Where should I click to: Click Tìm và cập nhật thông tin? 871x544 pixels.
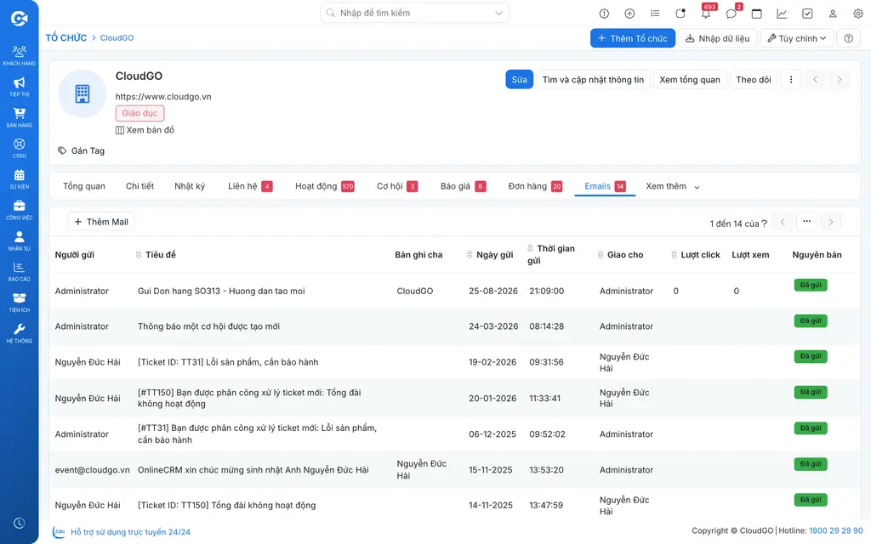(593, 79)
